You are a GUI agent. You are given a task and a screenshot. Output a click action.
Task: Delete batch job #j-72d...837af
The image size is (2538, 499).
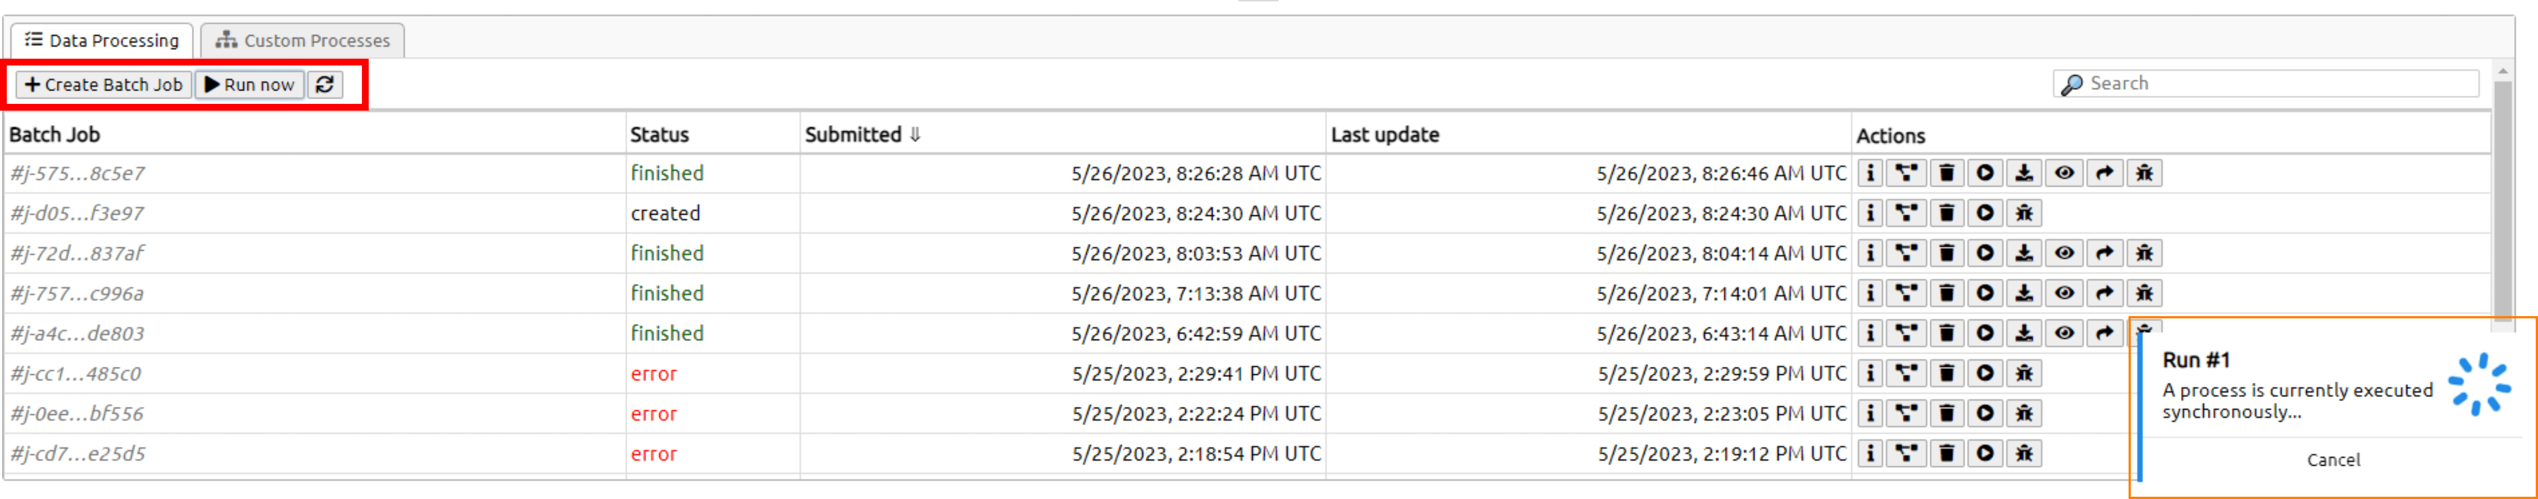tap(1946, 254)
